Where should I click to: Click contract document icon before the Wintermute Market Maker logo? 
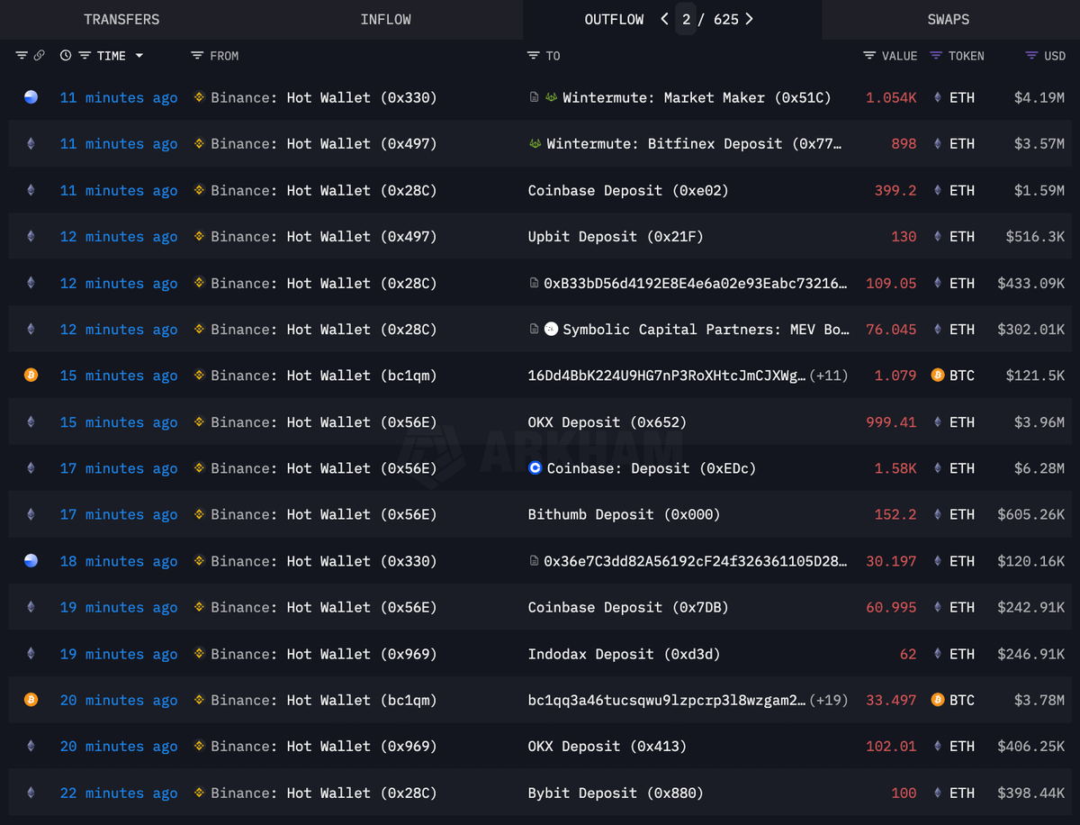coord(535,97)
